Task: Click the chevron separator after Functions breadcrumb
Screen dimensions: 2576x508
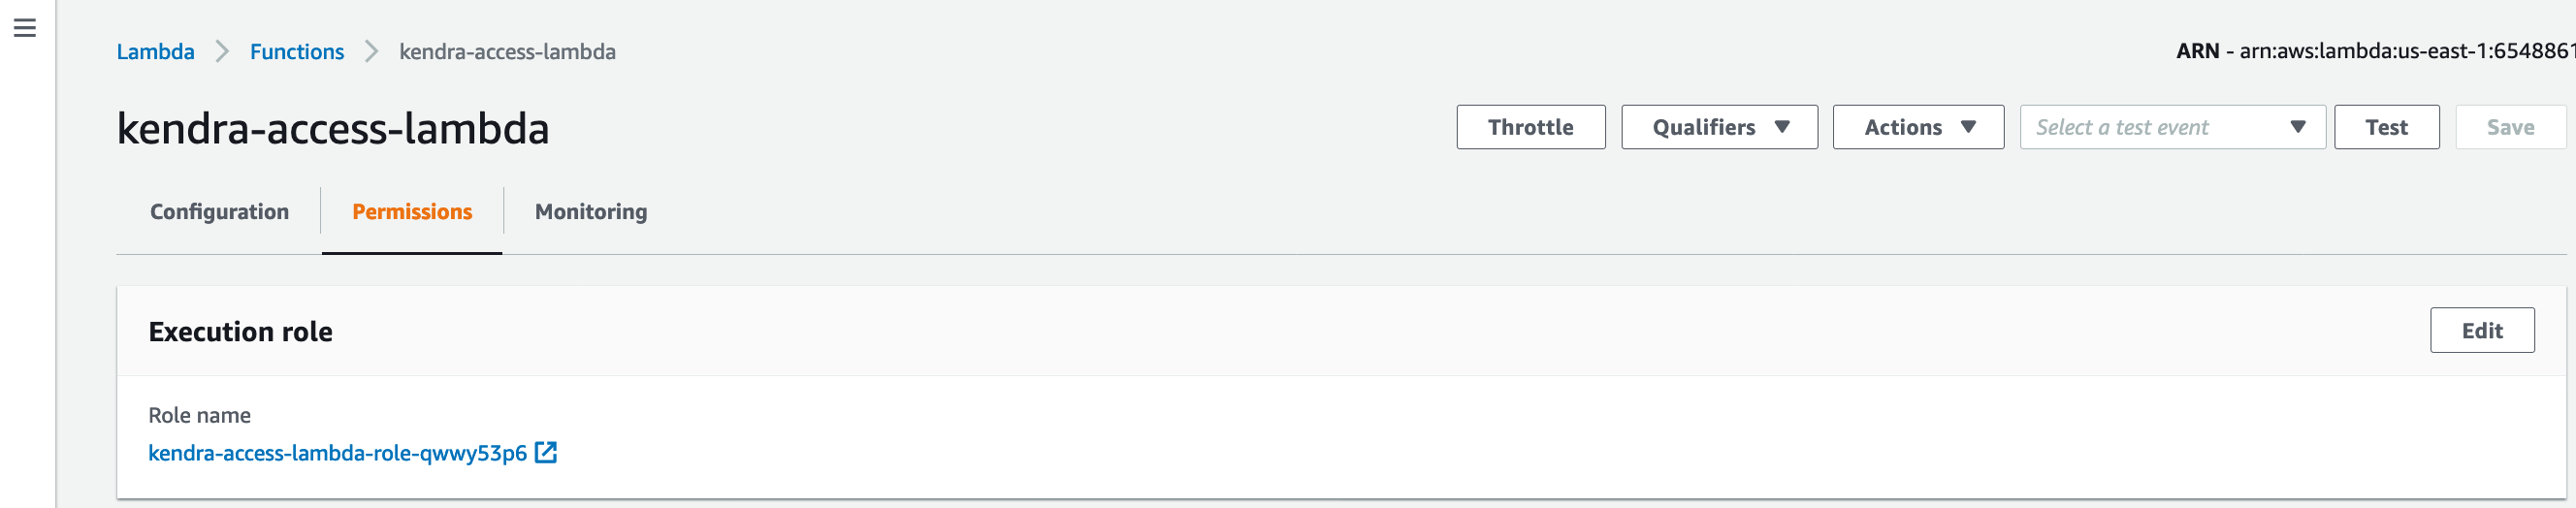Action: coord(371,51)
